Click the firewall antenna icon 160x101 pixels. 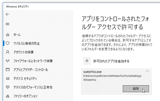tap(8, 61)
